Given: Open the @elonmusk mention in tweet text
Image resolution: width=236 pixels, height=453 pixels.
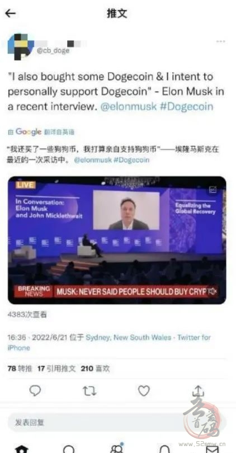Looking at the screenshot, I should (x=129, y=107).
